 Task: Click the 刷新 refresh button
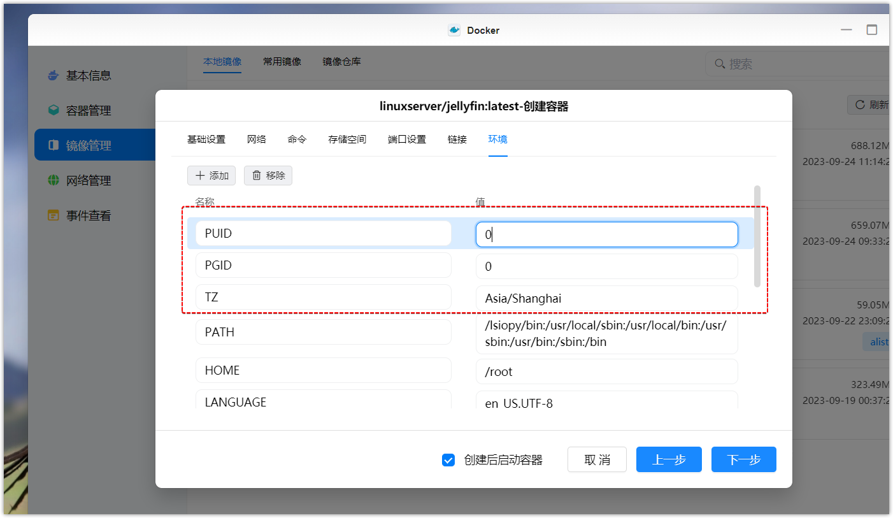click(869, 104)
